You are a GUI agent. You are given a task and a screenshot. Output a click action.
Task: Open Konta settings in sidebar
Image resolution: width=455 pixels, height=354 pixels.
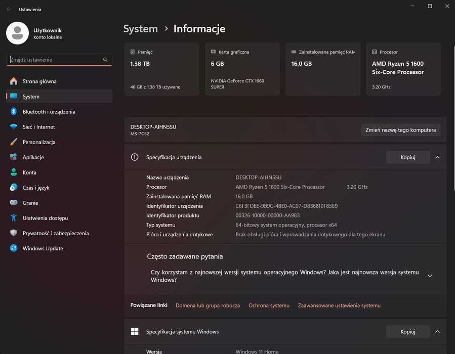click(x=59, y=172)
